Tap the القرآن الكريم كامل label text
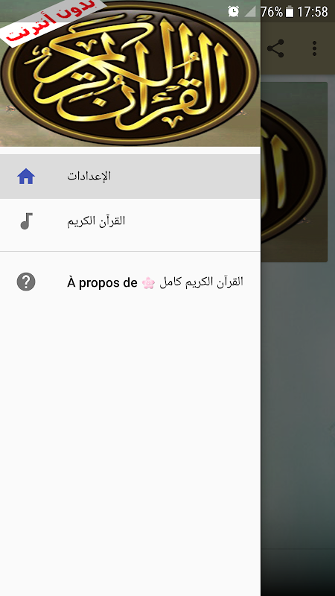 [201, 282]
